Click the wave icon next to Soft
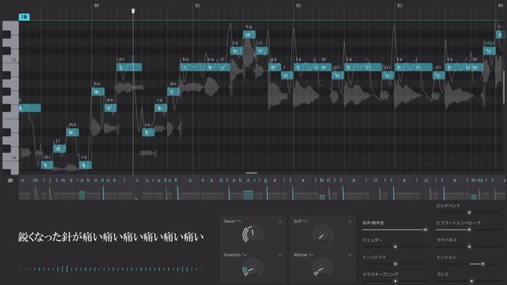 (x=305, y=222)
